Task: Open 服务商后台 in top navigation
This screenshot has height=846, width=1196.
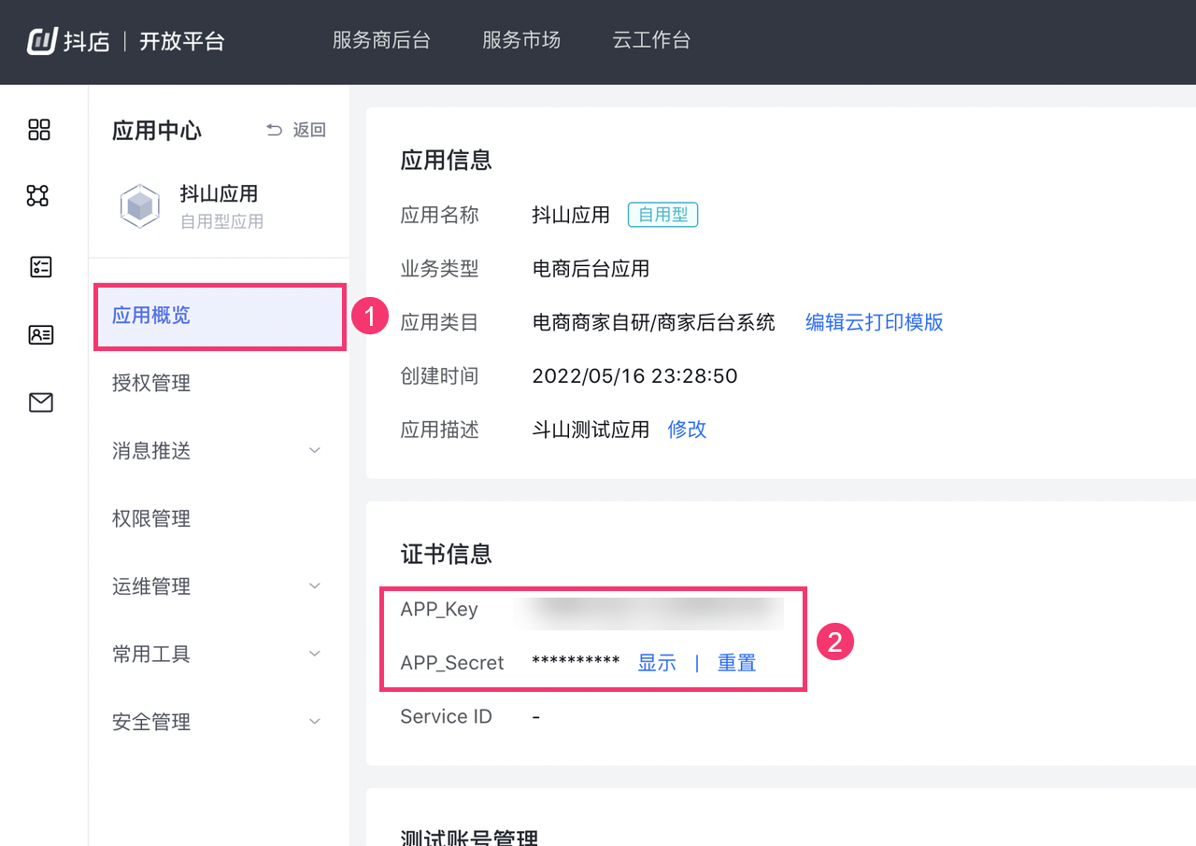Action: point(381,40)
